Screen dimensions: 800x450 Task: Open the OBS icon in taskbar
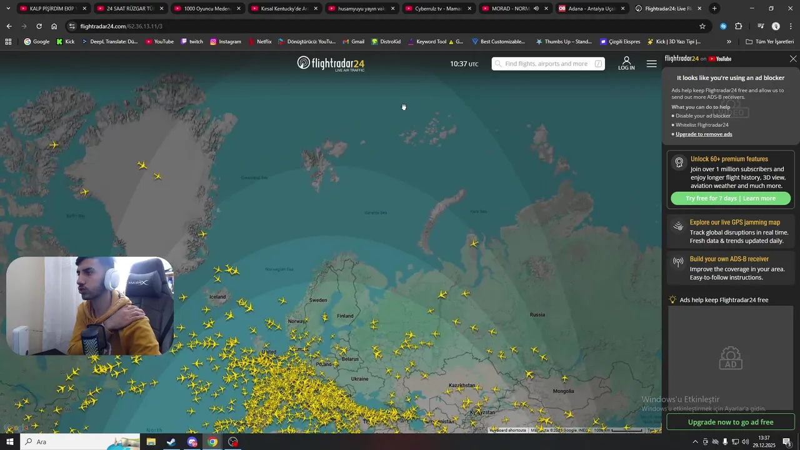tap(233, 442)
